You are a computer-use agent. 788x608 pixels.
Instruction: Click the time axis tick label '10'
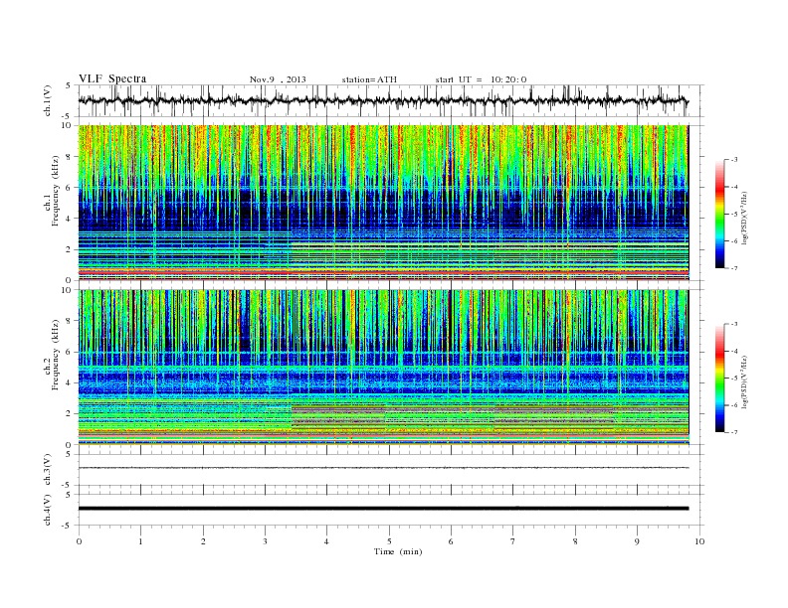(x=699, y=541)
